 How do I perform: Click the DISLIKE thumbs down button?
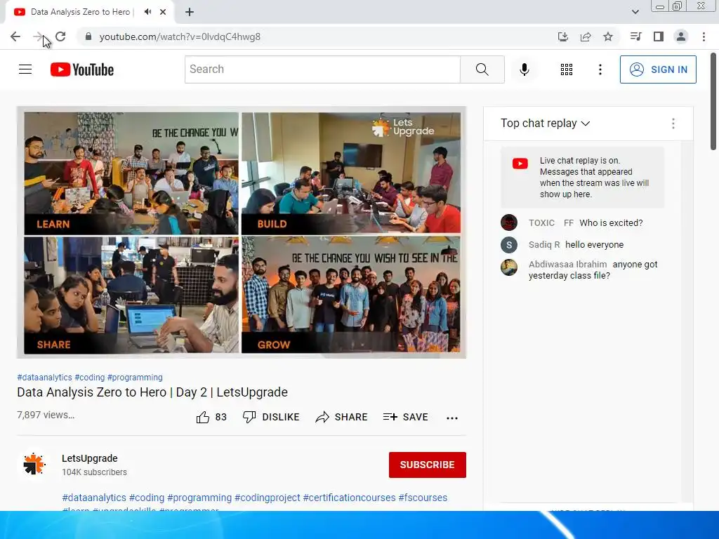pyautogui.click(x=271, y=417)
